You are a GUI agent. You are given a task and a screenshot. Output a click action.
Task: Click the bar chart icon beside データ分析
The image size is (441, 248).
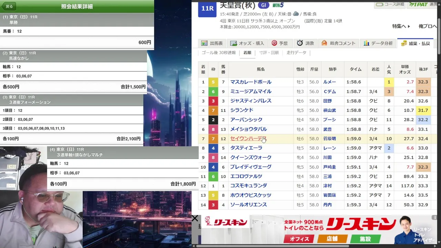tap(366, 43)
